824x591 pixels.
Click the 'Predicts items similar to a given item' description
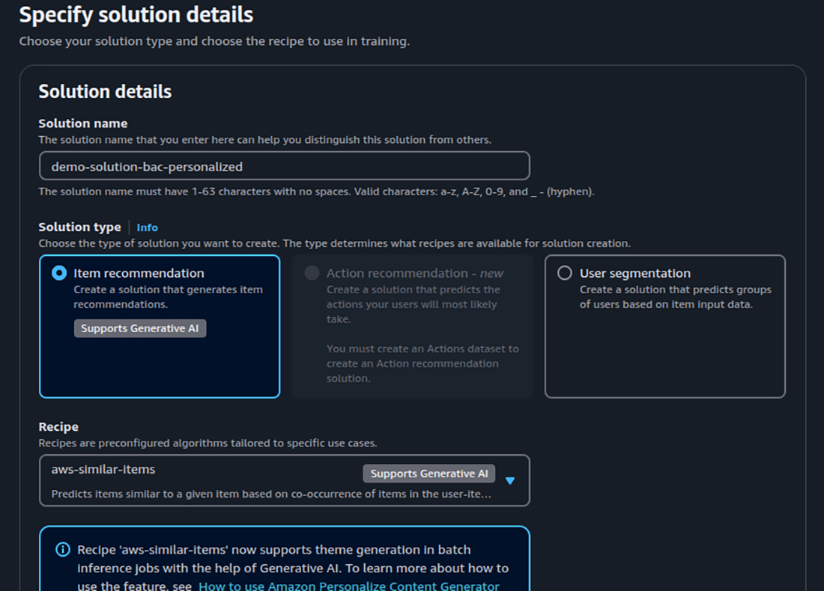coord(271,494)
